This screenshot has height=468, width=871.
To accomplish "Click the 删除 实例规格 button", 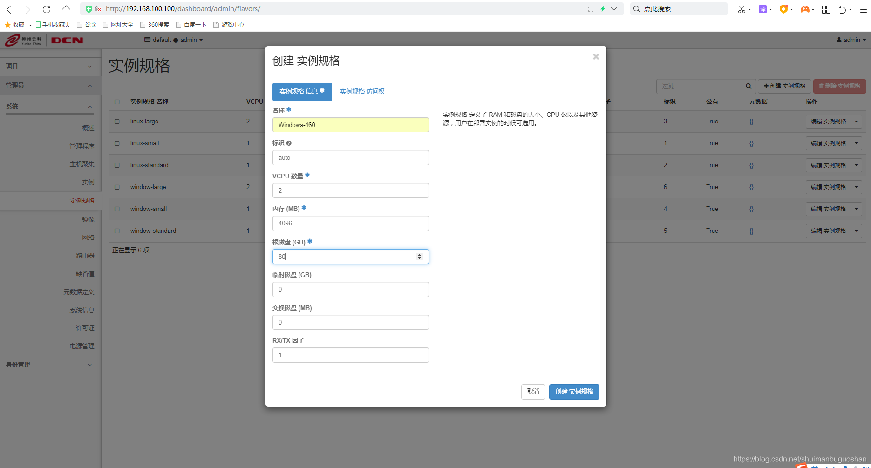I will 840,86.
